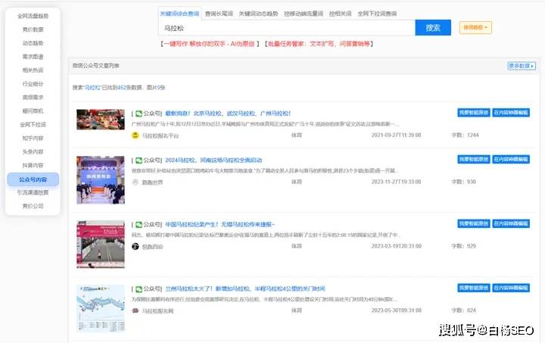Click 在内容神器编辑 for the 2024马拉松 article
This screenshot has height=343, width=545.
(511, 159)
